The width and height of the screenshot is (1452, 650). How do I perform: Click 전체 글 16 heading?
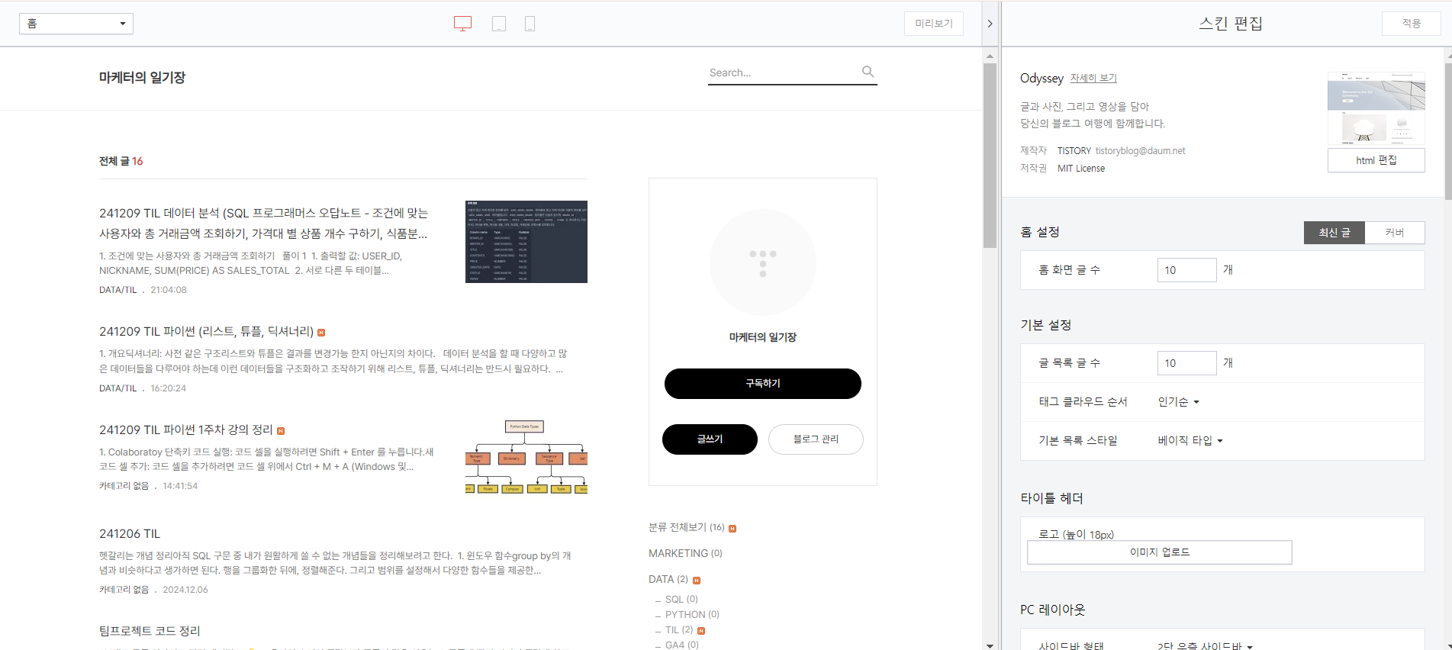121,161
